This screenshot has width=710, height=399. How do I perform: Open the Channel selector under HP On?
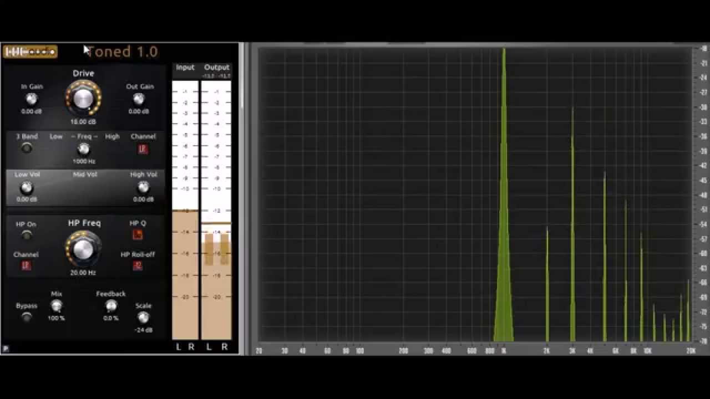pos(26,265)
